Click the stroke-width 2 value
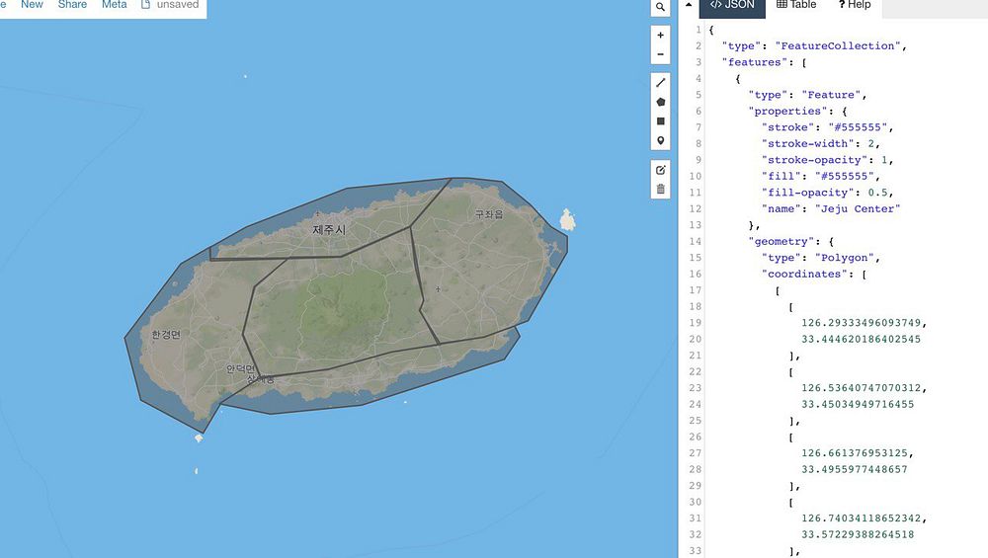 [x=870, y=143]
